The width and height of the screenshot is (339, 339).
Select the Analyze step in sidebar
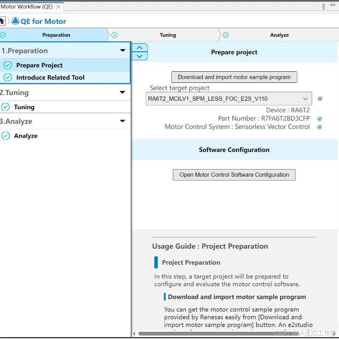click(x=65, y=136)
